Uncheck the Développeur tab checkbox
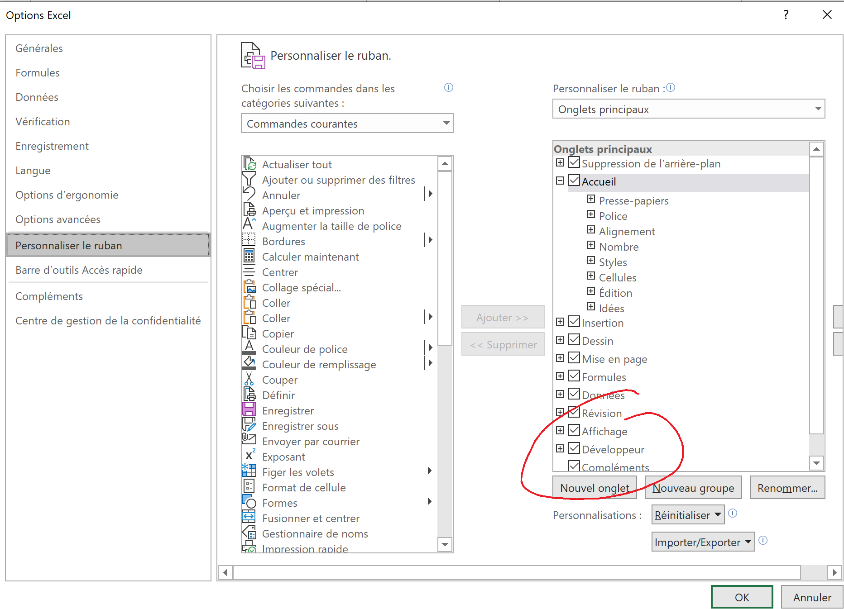 pyautogui.click(x=574, y=448)
